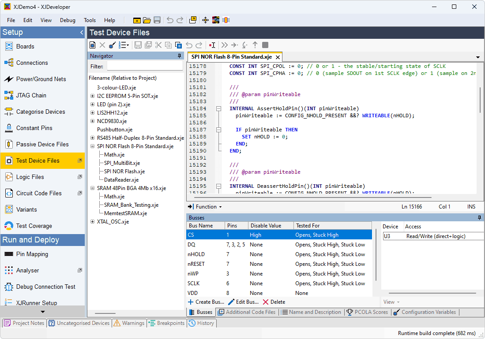Click the double-chevron continue debug icon
Screen dimensions: 485x339
(225, 45)
